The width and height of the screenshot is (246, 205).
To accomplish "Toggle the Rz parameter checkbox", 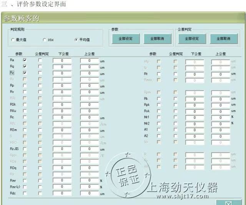I will pos(25,73).
